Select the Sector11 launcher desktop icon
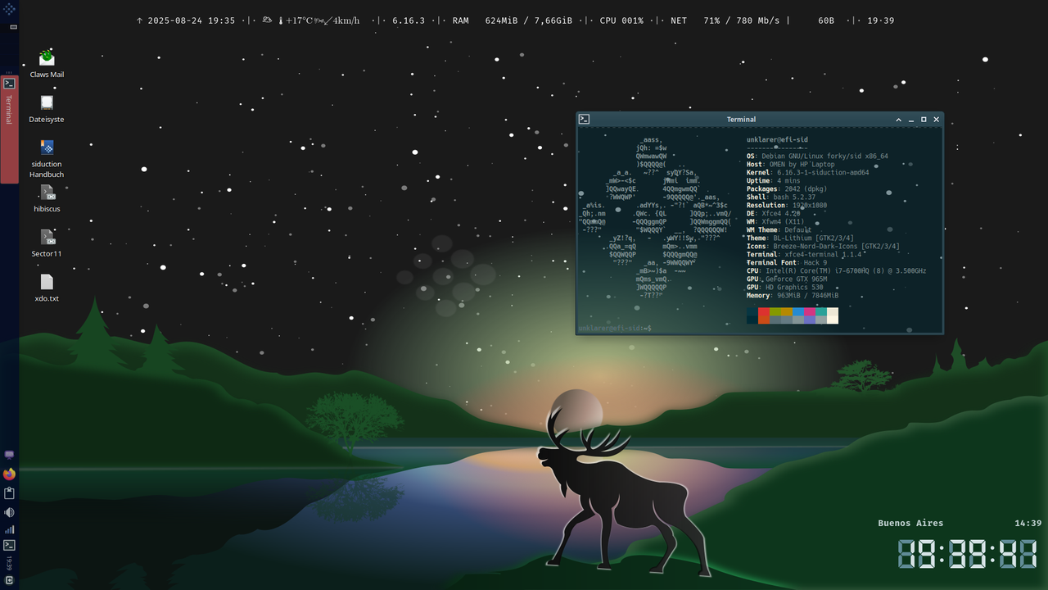This screenshot has width=1048, height=590. [47, 243]
